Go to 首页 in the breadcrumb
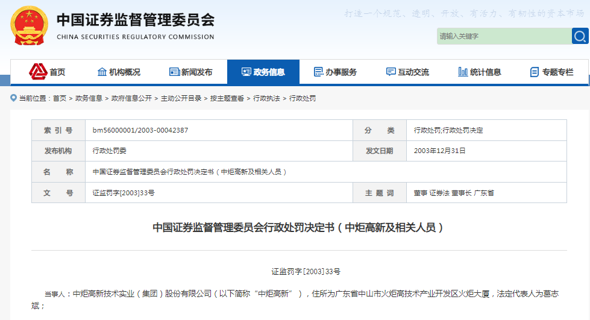Screen dimensions: 590x320 point(60,98)
